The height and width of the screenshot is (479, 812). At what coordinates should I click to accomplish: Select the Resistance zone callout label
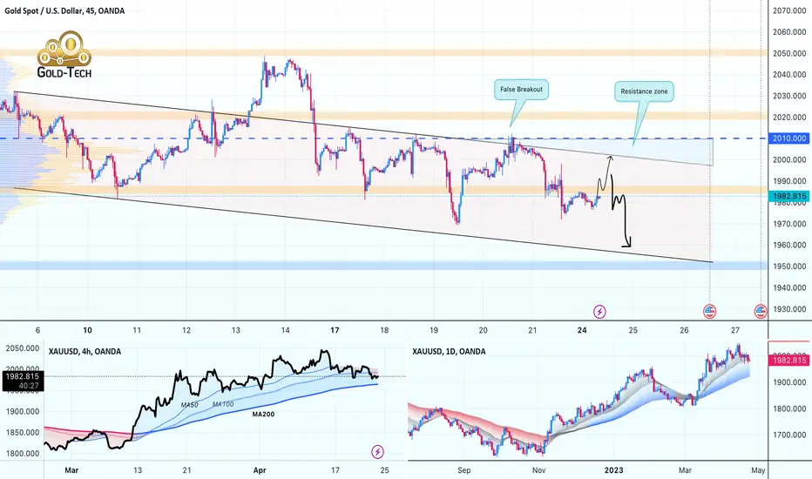click(x=644, y=91)
